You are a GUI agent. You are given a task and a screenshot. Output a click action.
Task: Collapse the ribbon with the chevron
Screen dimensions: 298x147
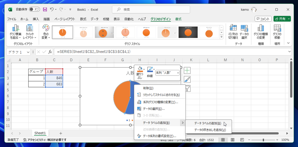(288, 43)
